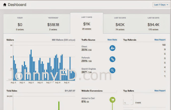
Task: Click the Referrals chain link icon
Action: pos(112,59)
